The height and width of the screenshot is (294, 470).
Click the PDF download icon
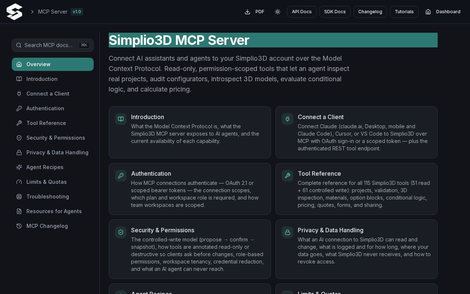click(247, 12)
